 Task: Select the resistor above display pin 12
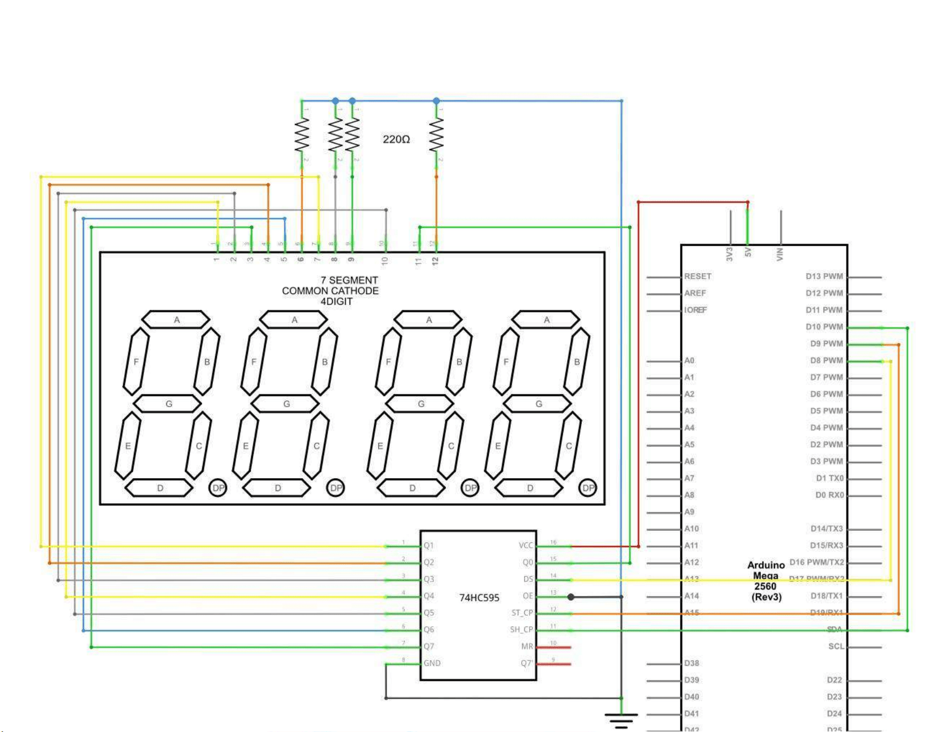coord(436,134)
